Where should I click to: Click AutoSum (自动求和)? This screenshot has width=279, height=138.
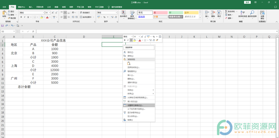[x=230, y=11]
